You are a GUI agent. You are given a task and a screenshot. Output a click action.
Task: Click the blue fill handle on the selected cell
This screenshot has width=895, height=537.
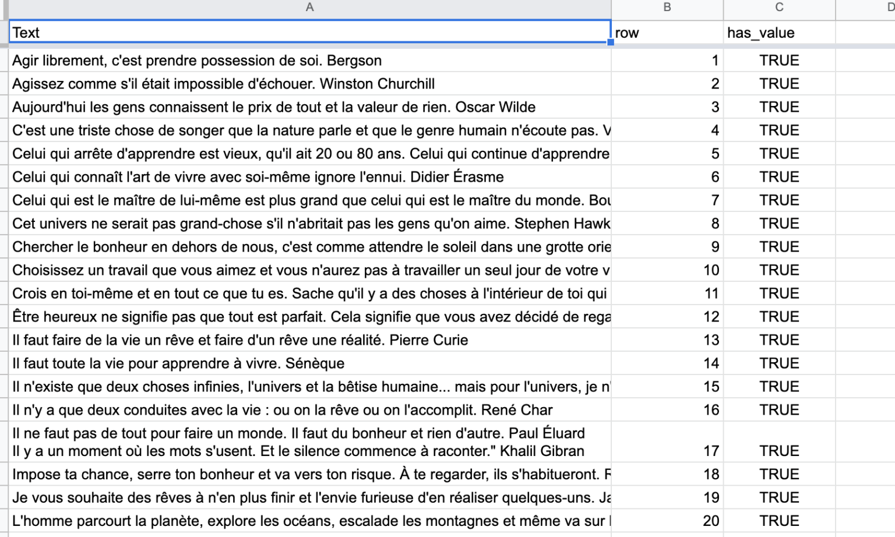611,43
